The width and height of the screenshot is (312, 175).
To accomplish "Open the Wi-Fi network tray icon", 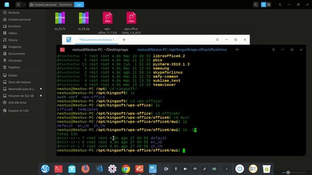I will 195,169.
